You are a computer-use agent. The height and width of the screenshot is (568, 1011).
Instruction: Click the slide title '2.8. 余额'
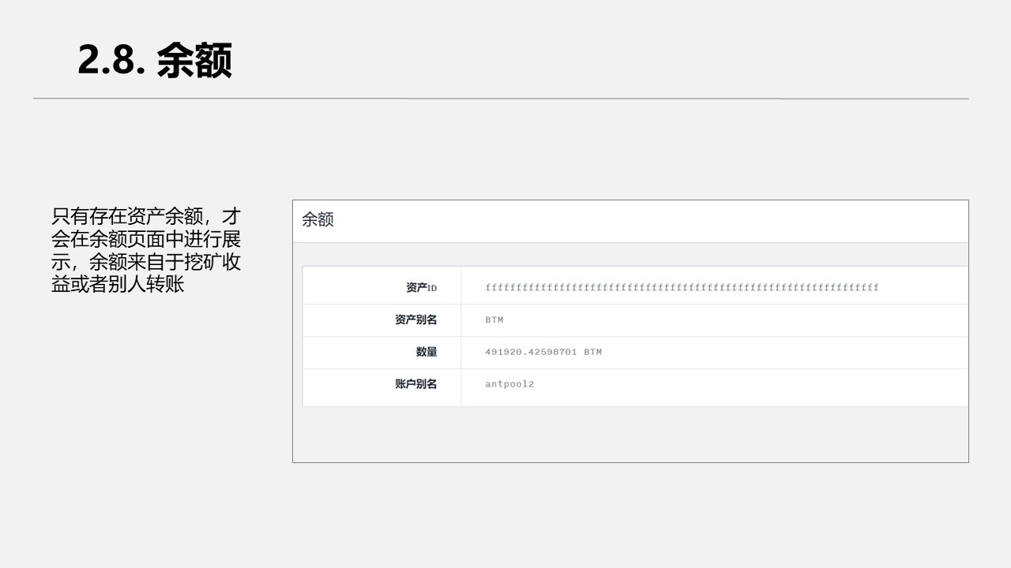pos(155,61)
